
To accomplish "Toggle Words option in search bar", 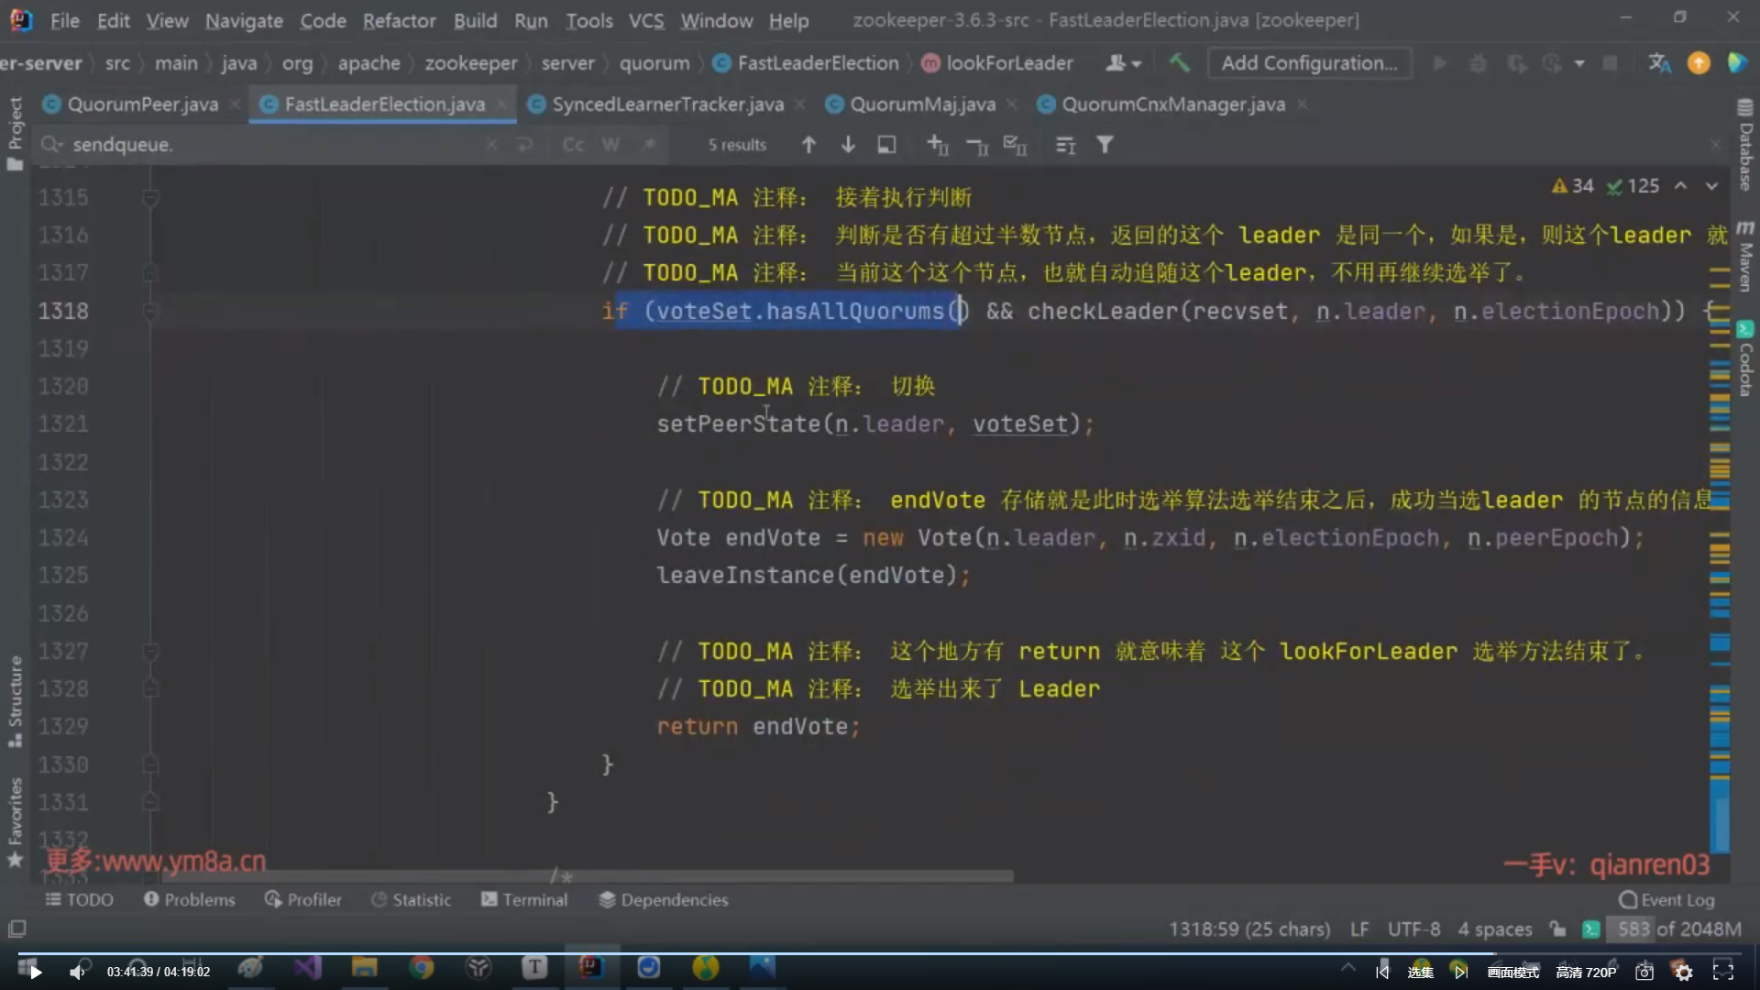I will [610, 145].
